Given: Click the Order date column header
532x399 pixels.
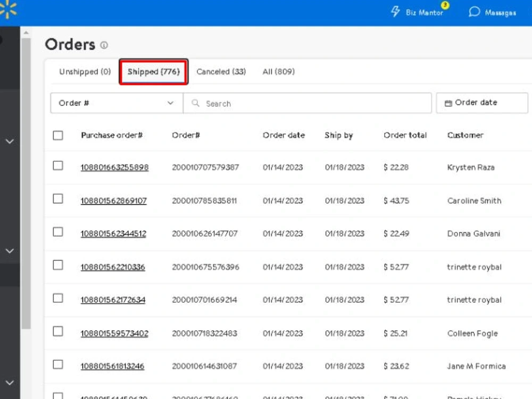Looking at the screenshot, I should click(x=284, y=135).
